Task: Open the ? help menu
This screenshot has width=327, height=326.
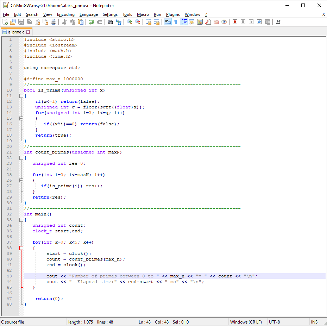Action: tap(206, 14)
